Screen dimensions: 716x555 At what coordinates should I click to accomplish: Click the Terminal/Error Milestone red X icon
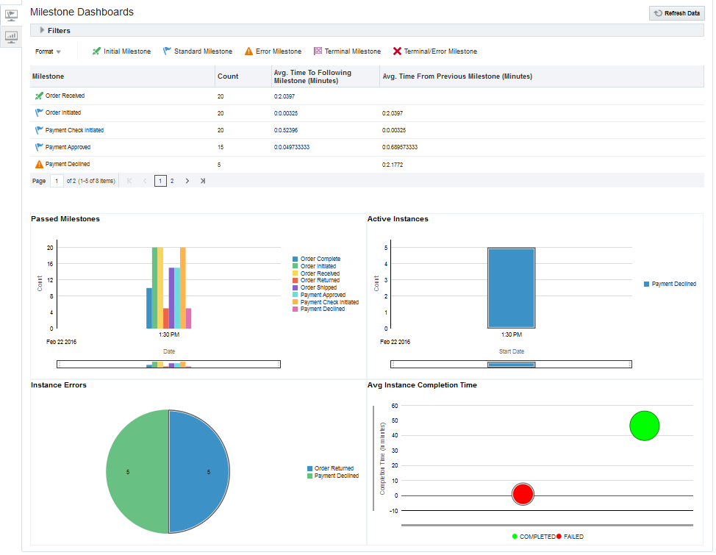click(x=397, y=51)
